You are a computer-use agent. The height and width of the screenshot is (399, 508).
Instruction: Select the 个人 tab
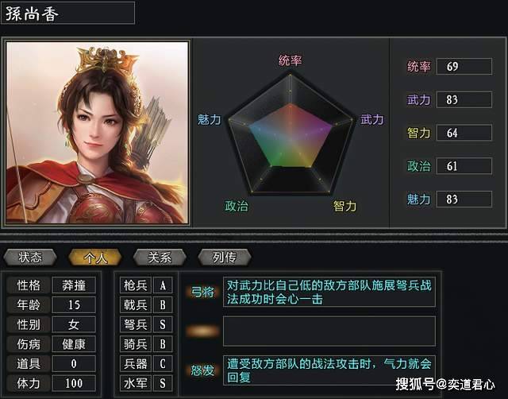tap(95, 258)
